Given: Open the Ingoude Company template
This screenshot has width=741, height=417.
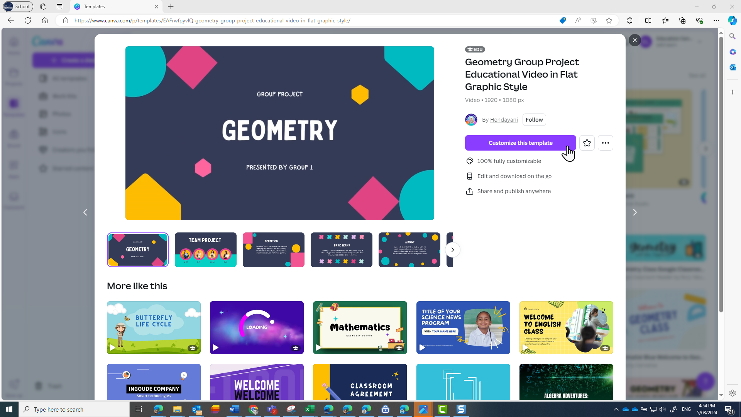Looking at the screenshot, I should tap(154, 382).
